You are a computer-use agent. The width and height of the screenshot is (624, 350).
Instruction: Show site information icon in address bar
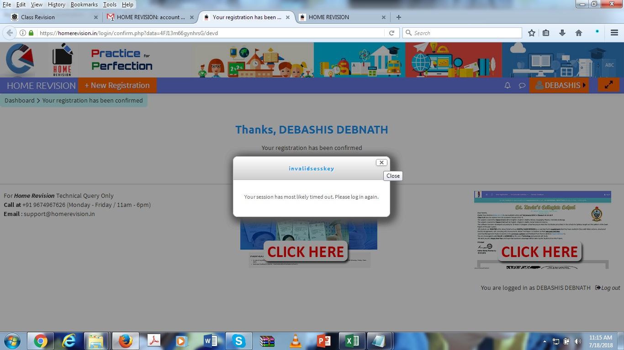tap(23, 33)
